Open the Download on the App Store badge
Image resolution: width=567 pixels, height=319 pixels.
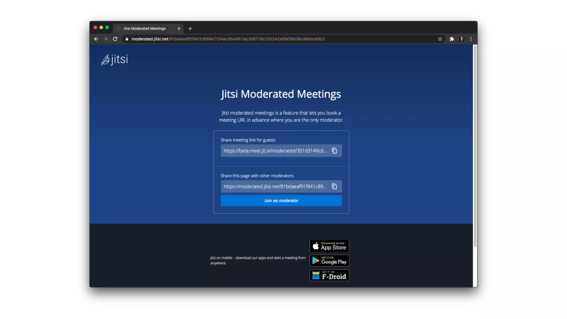coord(329,246)
